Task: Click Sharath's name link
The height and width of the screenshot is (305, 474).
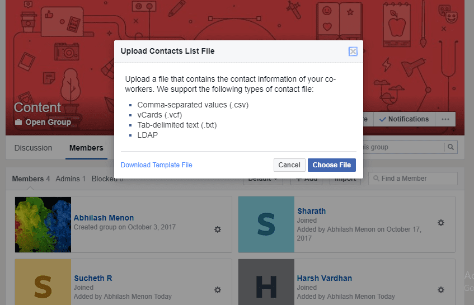Action: 311,211
